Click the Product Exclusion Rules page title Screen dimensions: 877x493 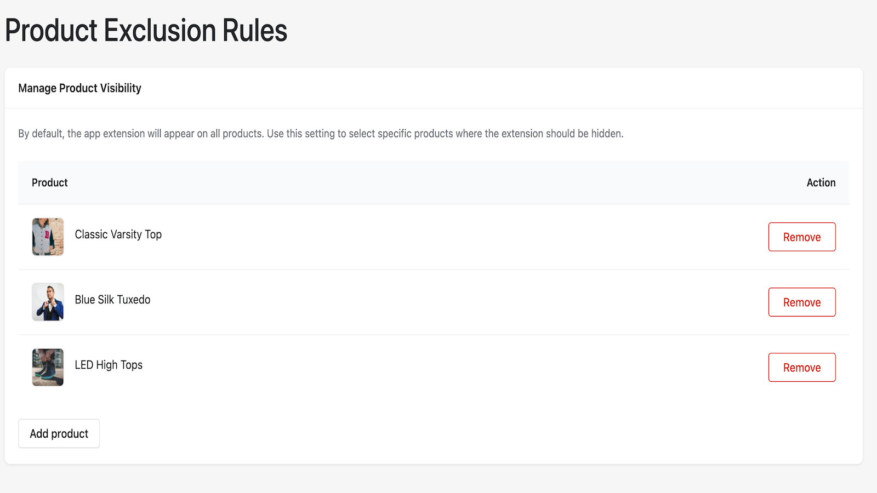(146, 30)
